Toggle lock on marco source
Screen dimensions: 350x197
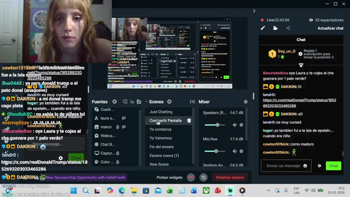pos(118,127)
